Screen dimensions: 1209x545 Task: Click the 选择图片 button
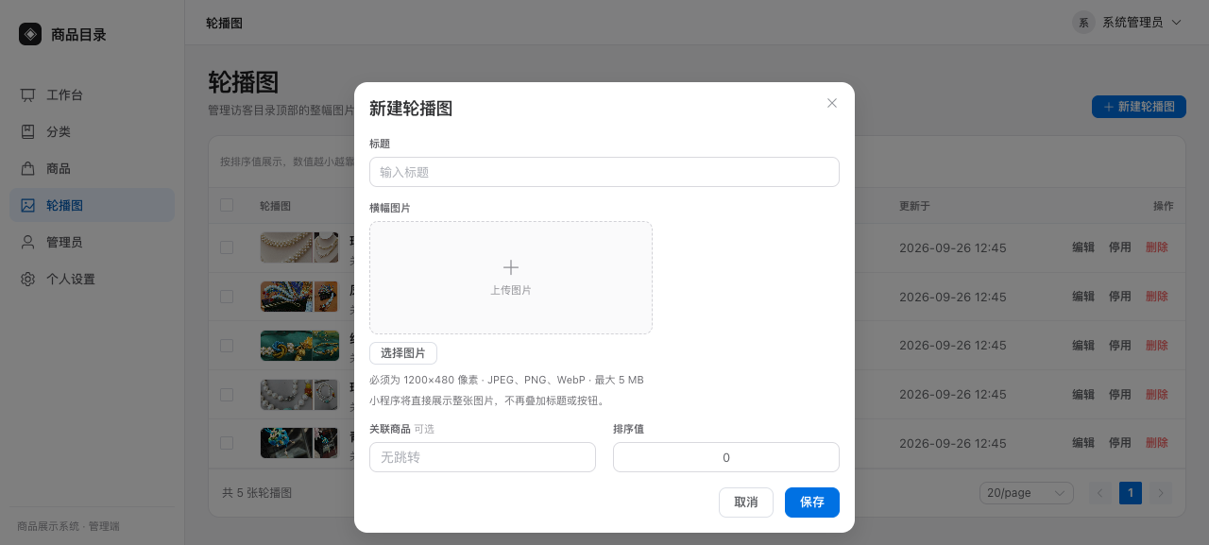point(403,353)
